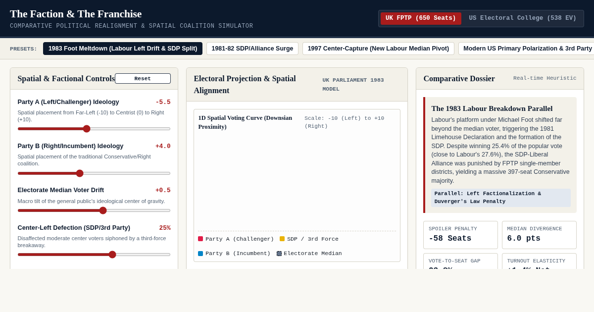The image size is (594, 312).
Task: Click the Median Voter Drift value +0.5
Action: tap(163, 190)
